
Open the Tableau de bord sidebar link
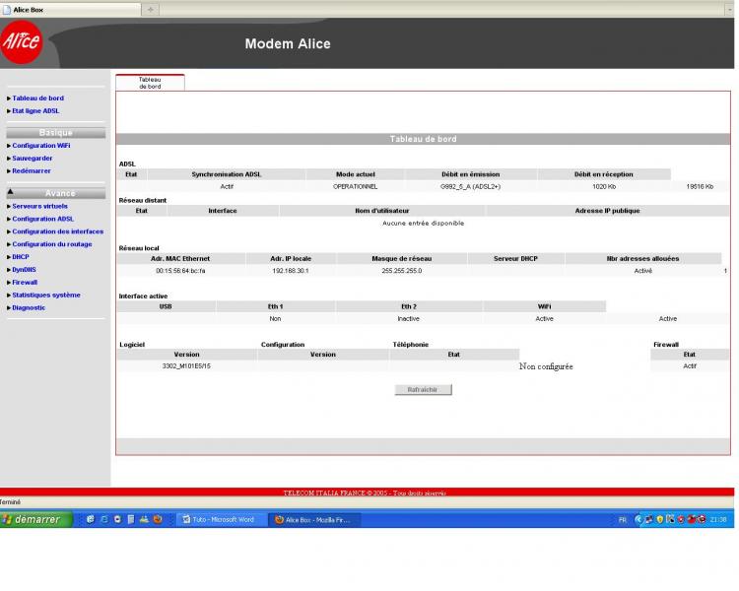37,98
